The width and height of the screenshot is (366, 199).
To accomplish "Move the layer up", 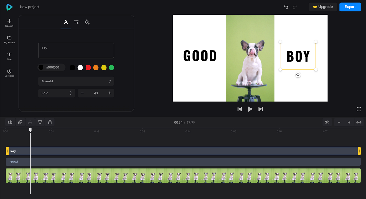I will pyautogui.click(x=30, y=122).
